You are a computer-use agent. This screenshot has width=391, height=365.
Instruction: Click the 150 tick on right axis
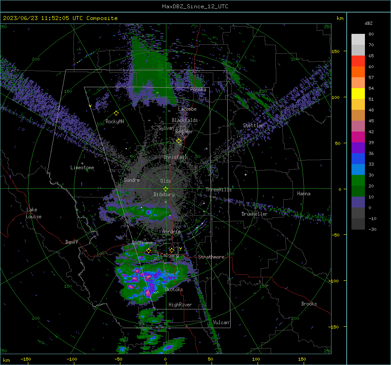(336, 51)
